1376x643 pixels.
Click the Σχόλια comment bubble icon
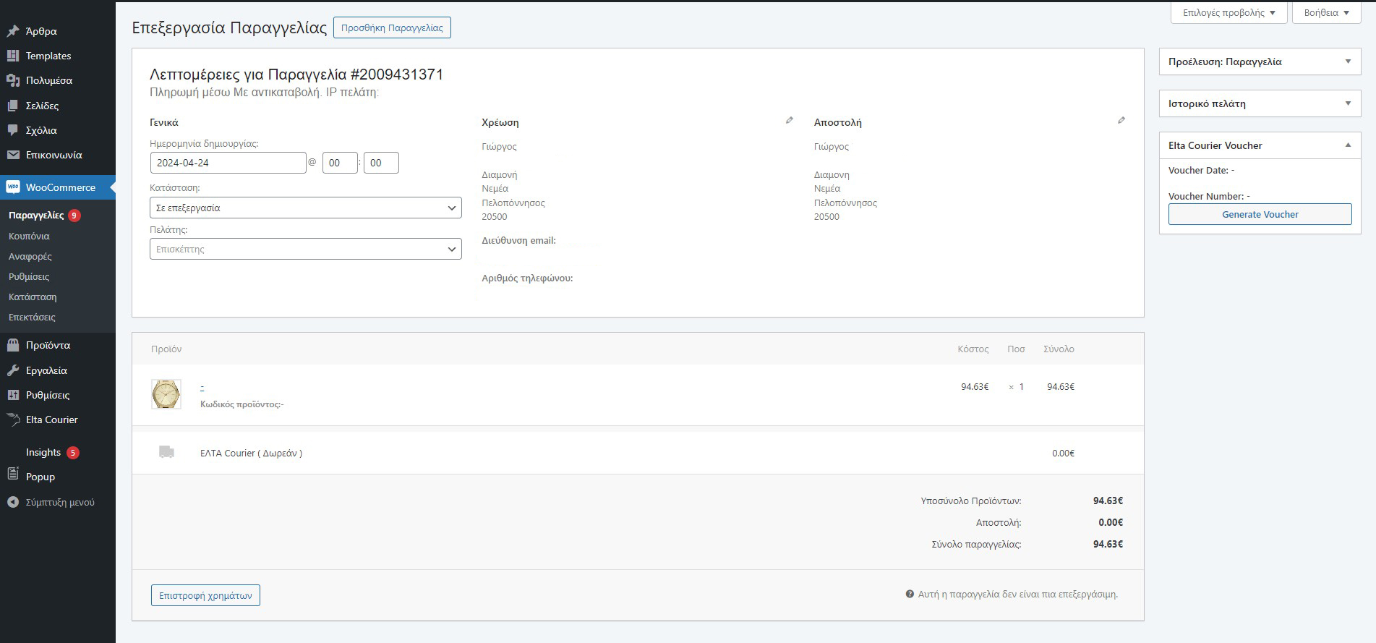[x=13, y=130]
